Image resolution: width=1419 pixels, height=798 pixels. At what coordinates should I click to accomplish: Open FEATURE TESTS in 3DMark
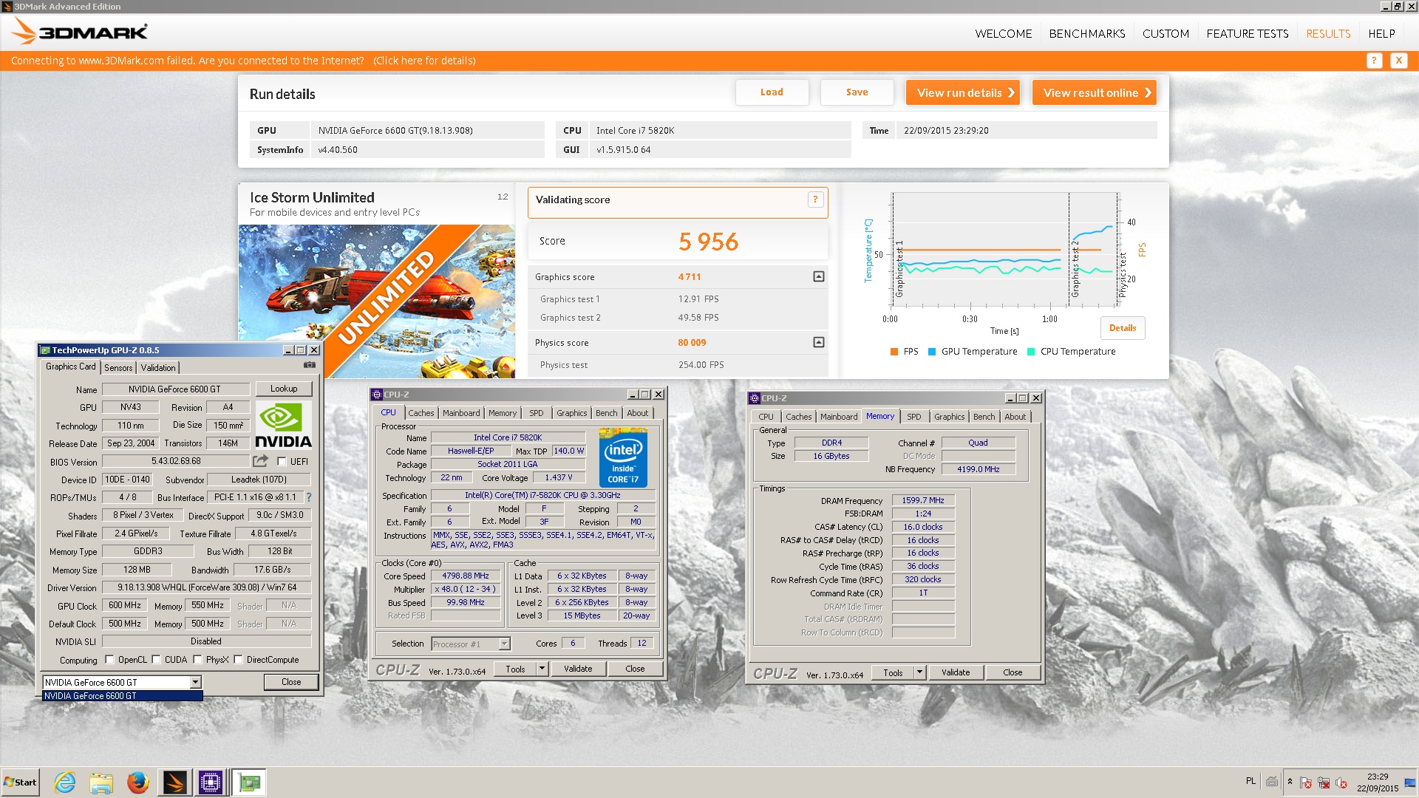[x=1248, y=34]
